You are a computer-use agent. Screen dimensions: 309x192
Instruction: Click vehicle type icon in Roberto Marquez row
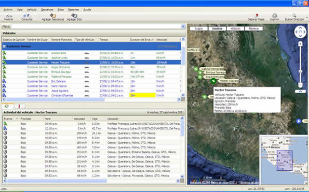point(87,77)
